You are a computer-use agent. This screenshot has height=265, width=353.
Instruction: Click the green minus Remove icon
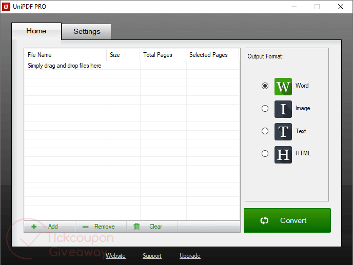(x=85, y=227)
